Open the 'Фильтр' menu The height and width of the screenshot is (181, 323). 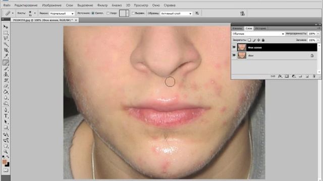(102, 6)
